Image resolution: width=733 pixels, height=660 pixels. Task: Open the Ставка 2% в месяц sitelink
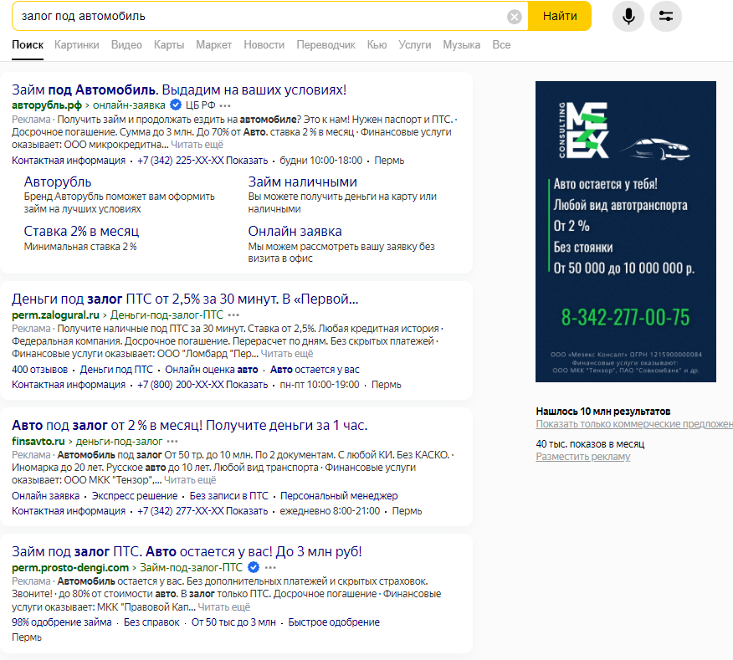tap(81, 231)
